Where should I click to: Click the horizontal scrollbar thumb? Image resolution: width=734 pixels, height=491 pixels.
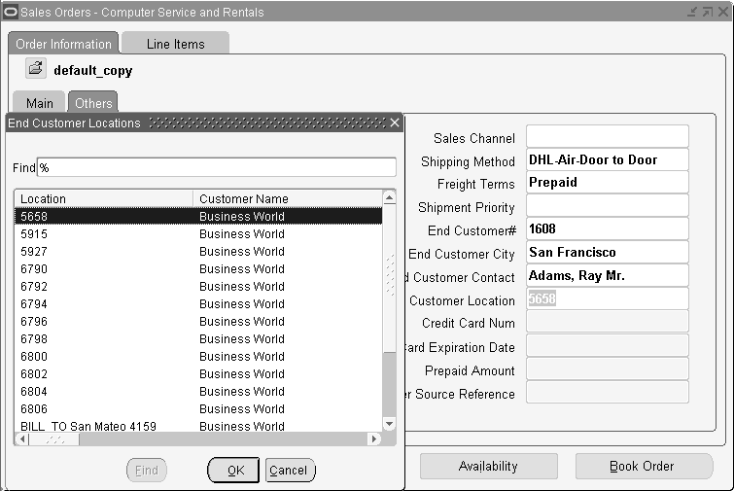(x=54, y=439)
